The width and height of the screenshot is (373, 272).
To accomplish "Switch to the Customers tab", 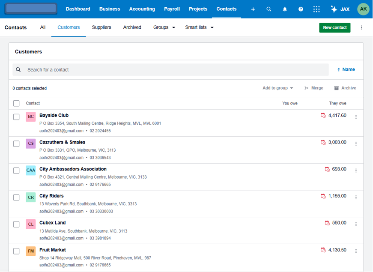I will click(x=69, y=27).
